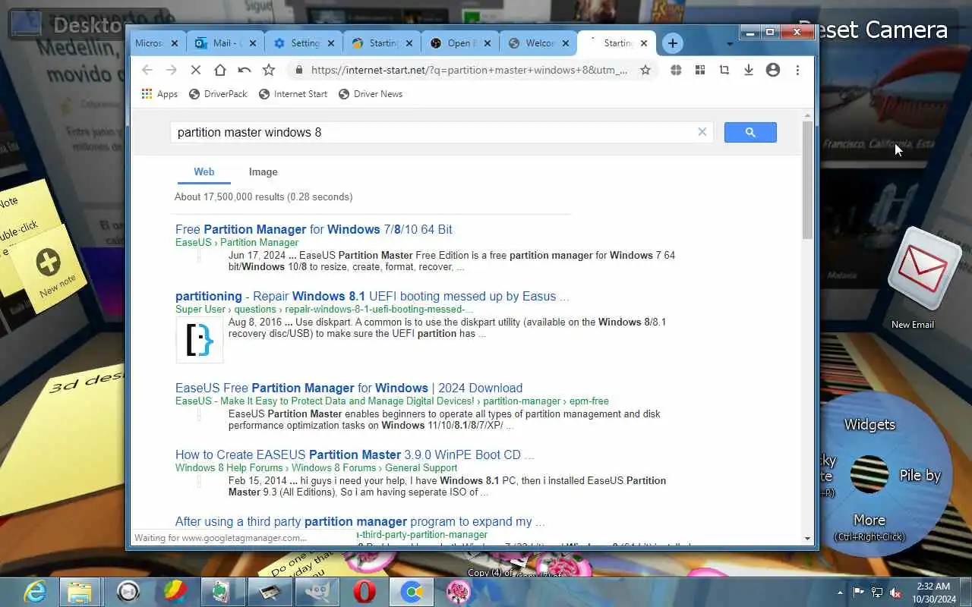Image resolution: width=972 pixels, height=607 pixels.
Task: Select Widgets in the pie menu
Action: [869, 424]
